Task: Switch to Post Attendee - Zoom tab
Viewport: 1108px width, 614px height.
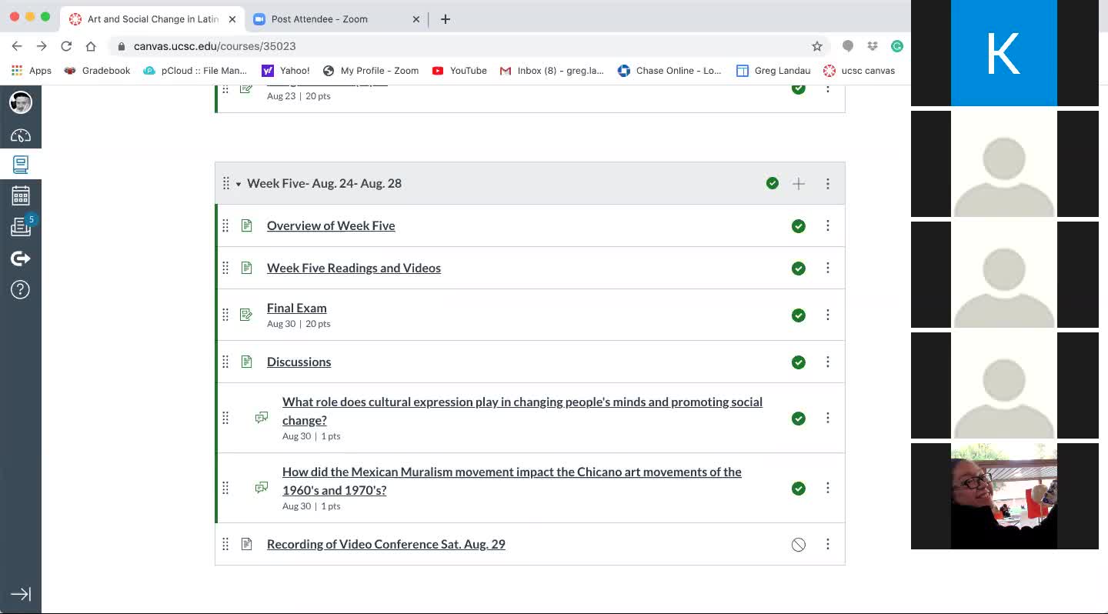Action: [319, 19]
